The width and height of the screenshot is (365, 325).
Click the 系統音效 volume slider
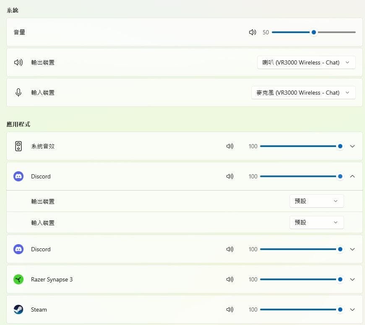(302, 146)
